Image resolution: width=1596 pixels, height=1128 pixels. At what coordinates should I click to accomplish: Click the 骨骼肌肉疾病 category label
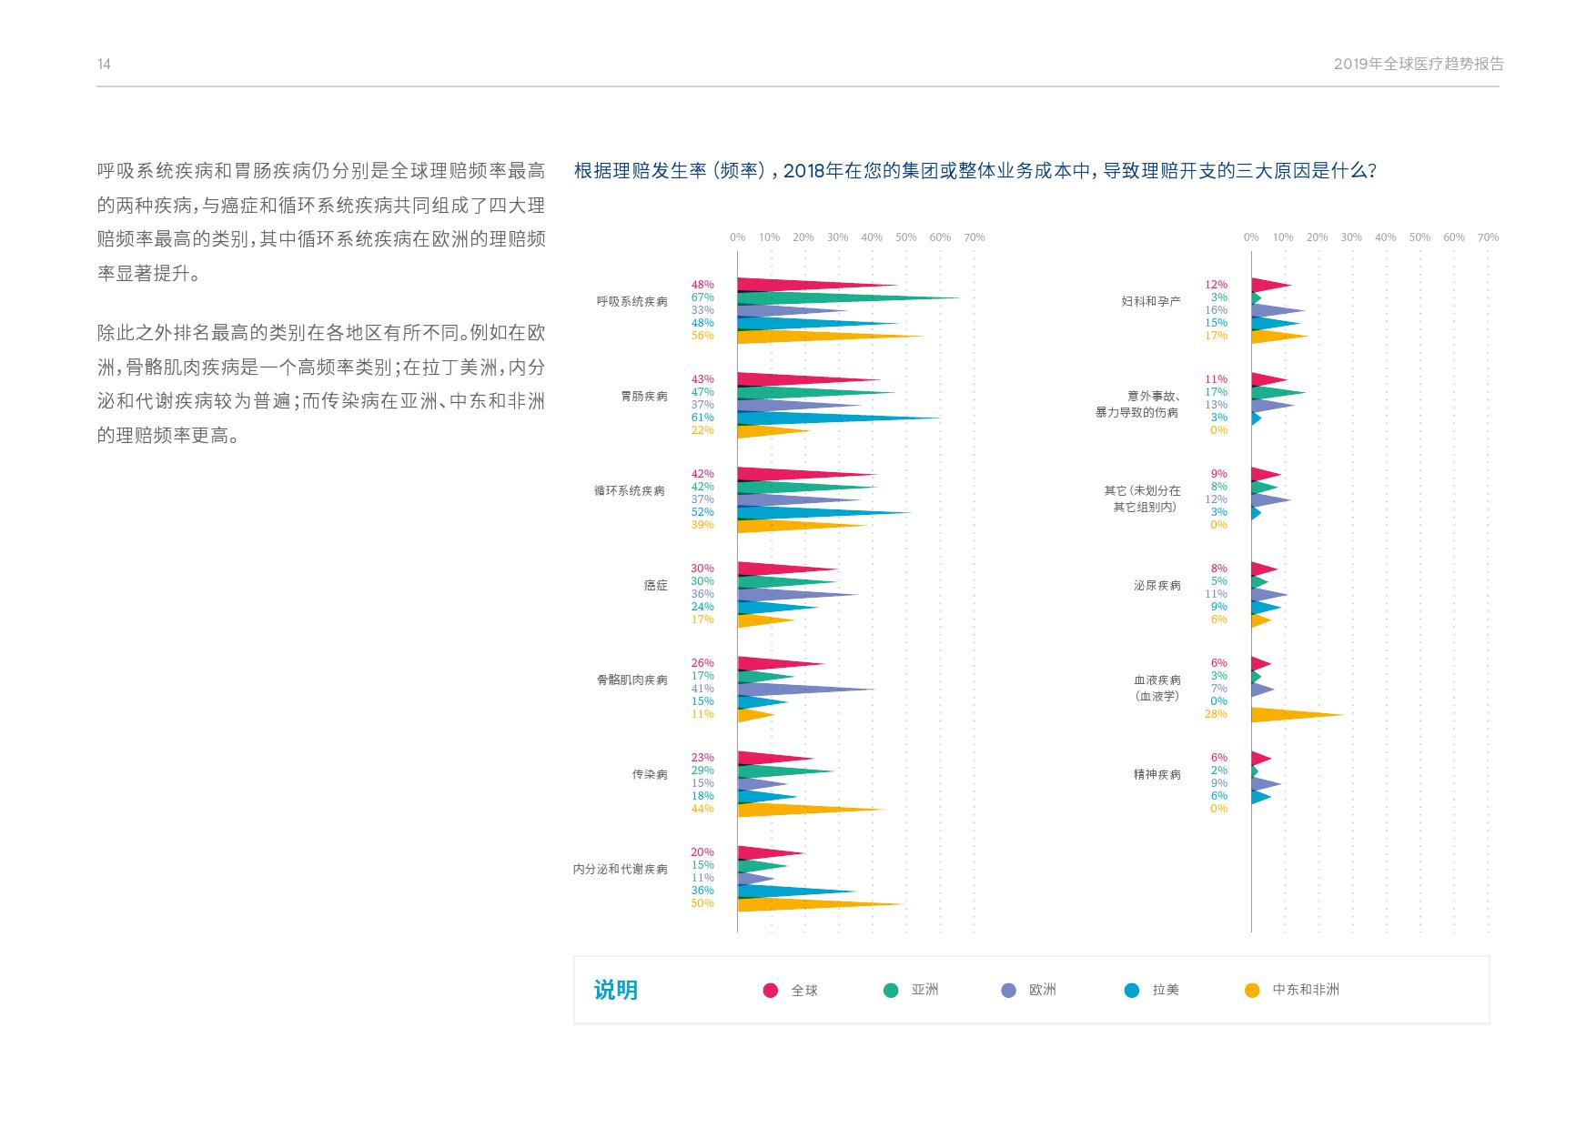(x=631, y=680)
